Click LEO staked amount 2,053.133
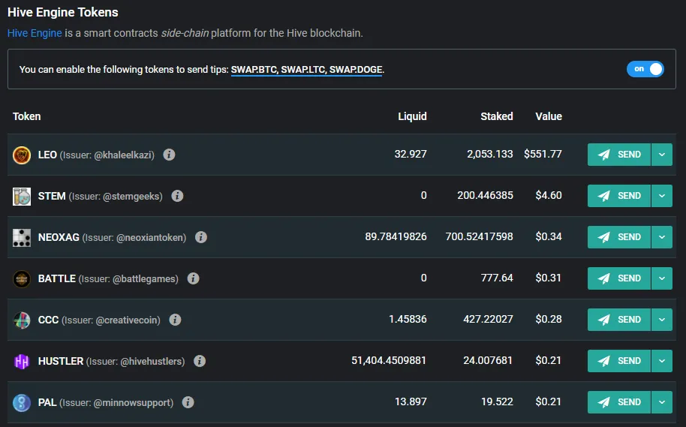 point(489,154)
